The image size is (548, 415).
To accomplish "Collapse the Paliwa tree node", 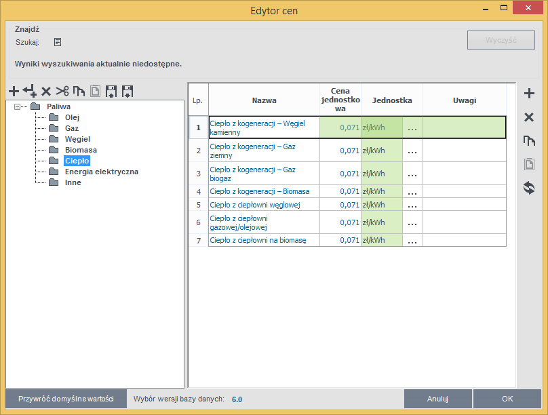I will 17,106.
